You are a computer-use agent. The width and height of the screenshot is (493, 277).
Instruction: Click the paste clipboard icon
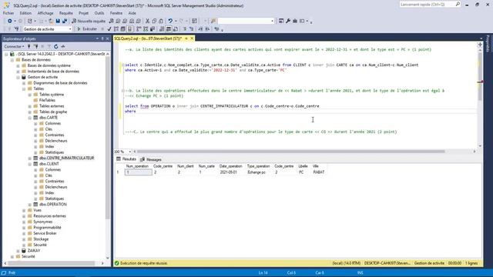(161, 21)
